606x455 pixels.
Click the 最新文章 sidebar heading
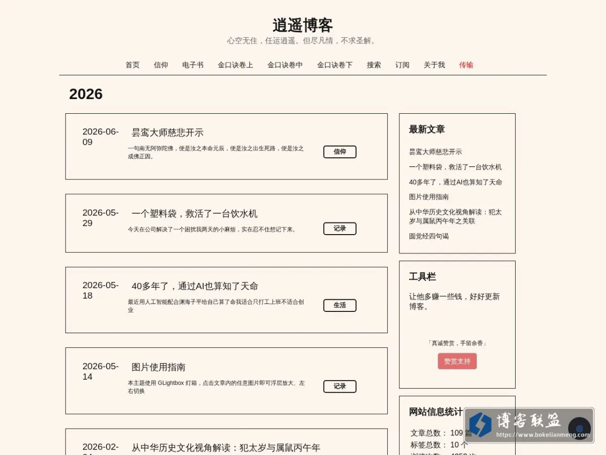[427, 129]
